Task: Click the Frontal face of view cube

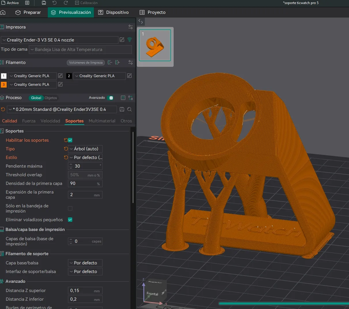Action: click(152, 294)
